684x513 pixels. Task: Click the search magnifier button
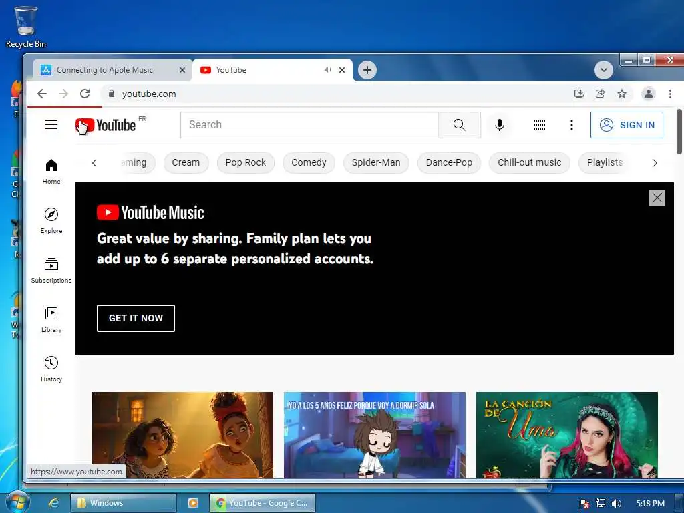460,125
